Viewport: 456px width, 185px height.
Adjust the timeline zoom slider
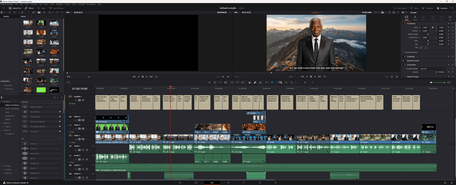(305, 82)
